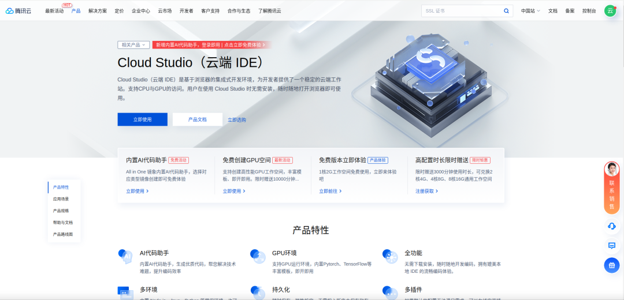This screenshot has height=300, width=624.
Task: Expand the 中国站 region selector
Action: (530, 11)
